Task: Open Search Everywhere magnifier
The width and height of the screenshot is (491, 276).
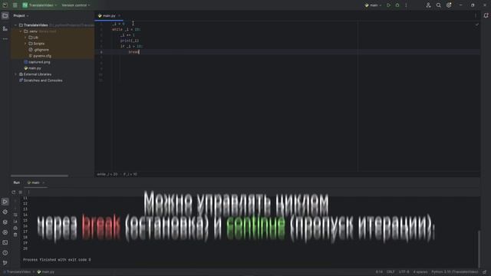Action: (438, 5)
